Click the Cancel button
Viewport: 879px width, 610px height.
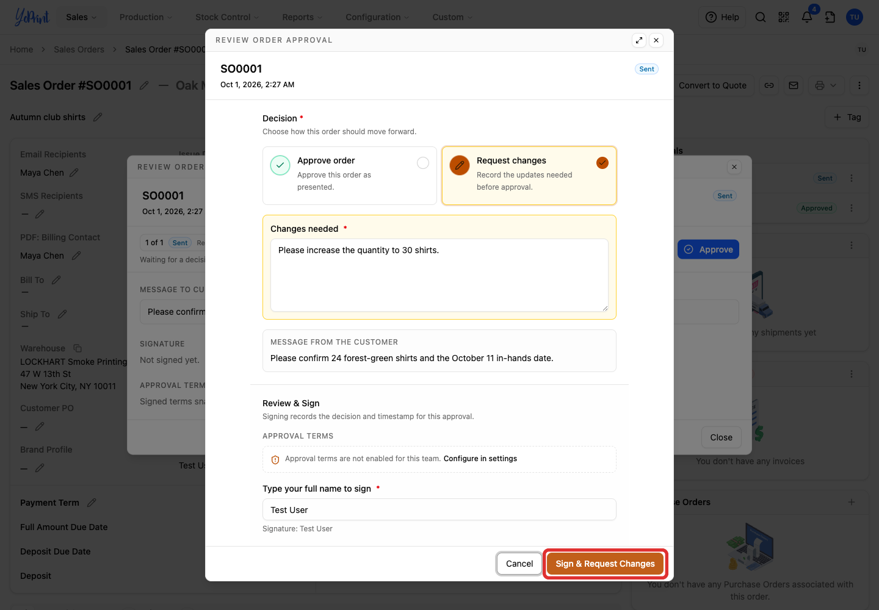click(519, 564)
